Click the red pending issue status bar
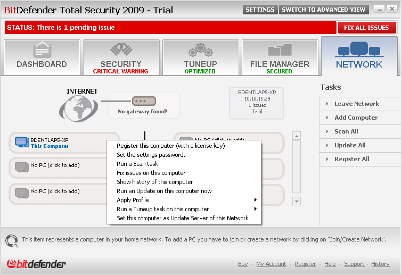 170,28
